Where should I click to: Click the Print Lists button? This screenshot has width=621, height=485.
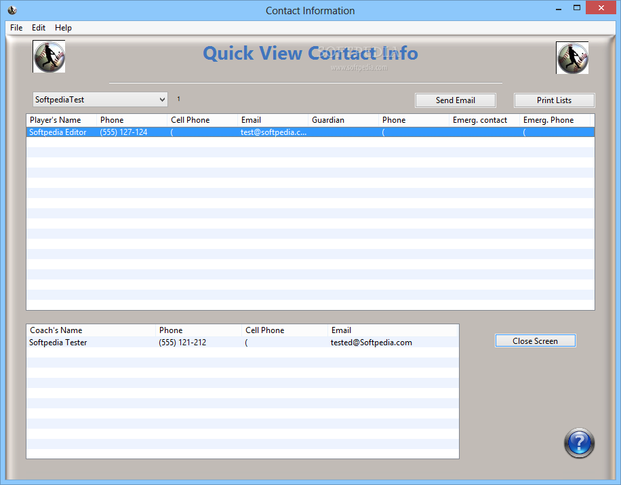(554, 100)
